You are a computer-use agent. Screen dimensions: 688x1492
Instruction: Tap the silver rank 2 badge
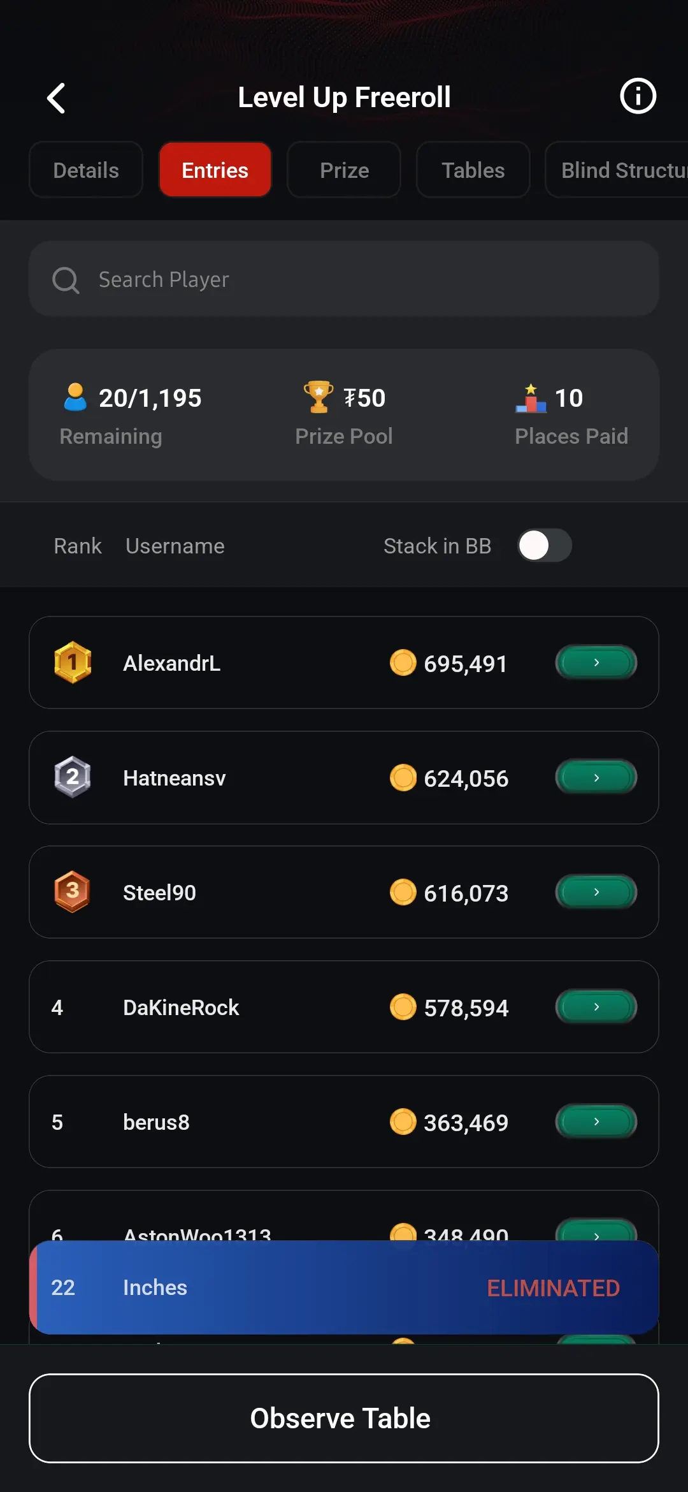point(73,777)
